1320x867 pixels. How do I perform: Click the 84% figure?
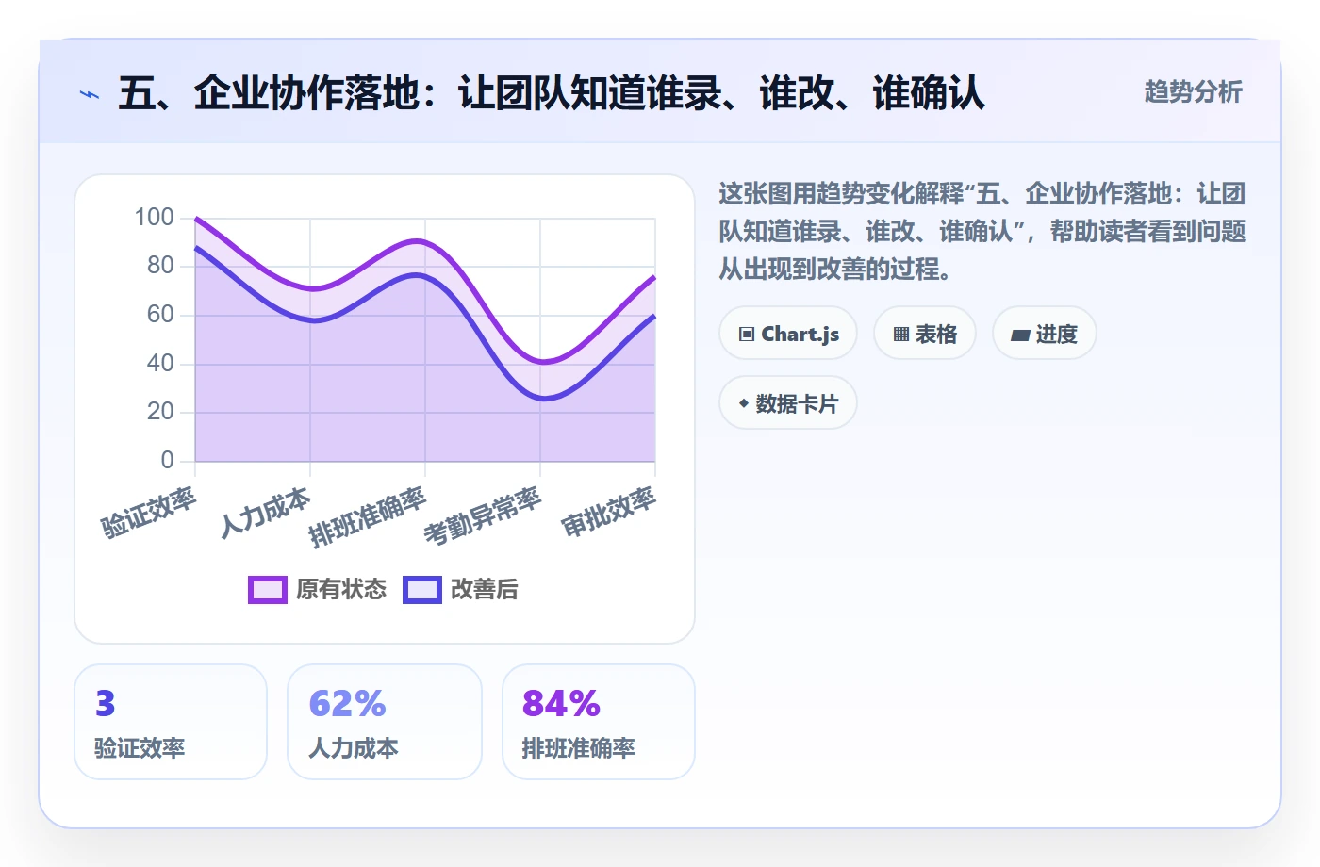coord(562,704)
